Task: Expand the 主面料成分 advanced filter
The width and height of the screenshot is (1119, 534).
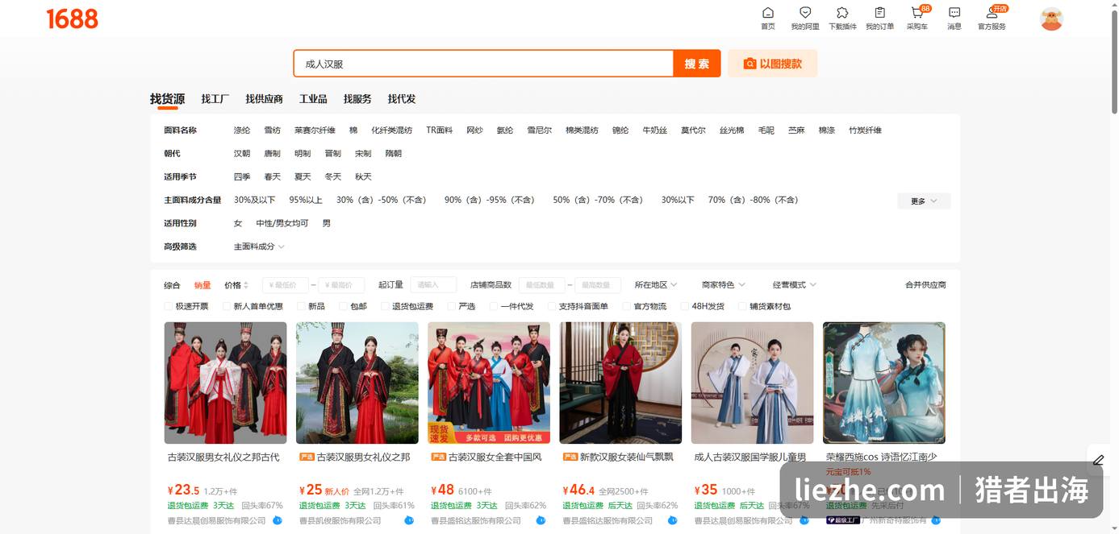Action: 258,246
